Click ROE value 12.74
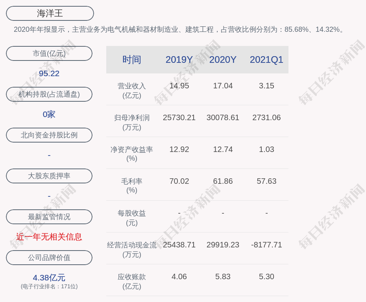This screenshot has width=366, height=302. pyautogui.click(x=223, y=149)
